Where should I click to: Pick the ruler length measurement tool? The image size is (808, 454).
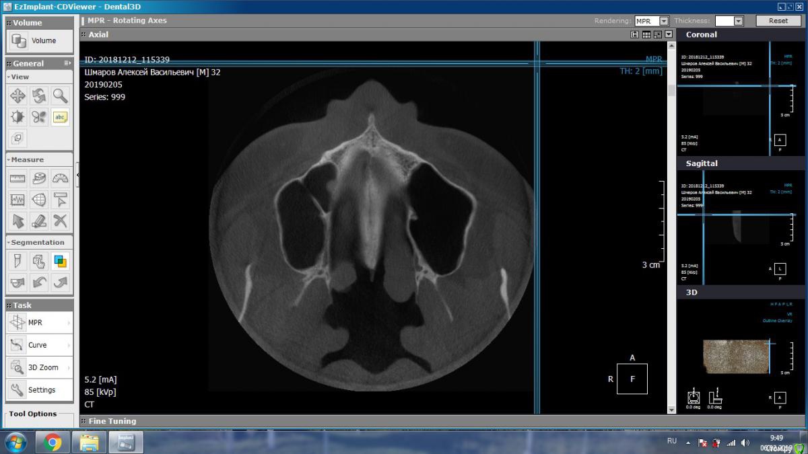pos(18,178)
